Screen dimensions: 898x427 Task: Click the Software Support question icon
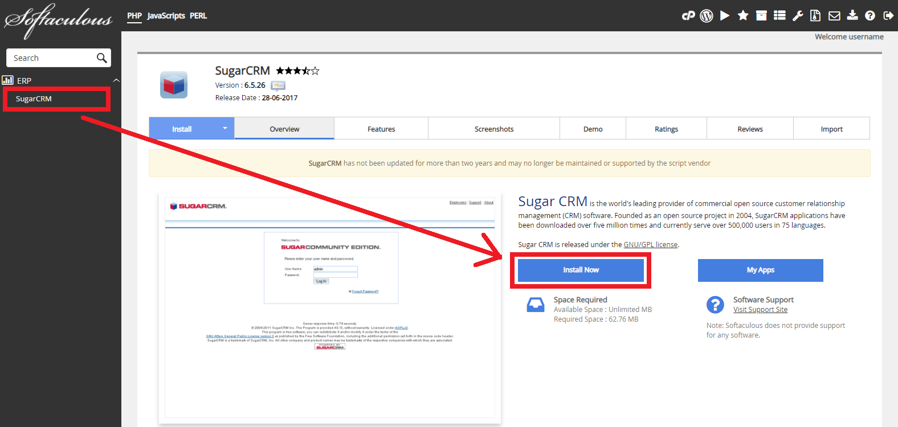(x=715, y=305)
